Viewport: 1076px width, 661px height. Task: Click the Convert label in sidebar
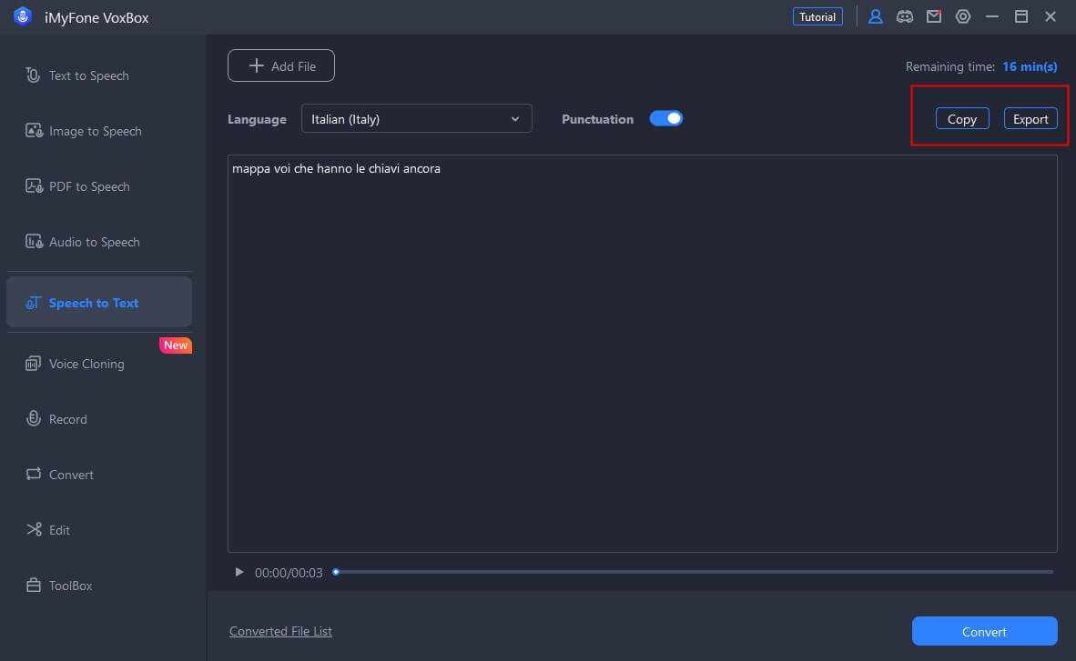[71, 475]
